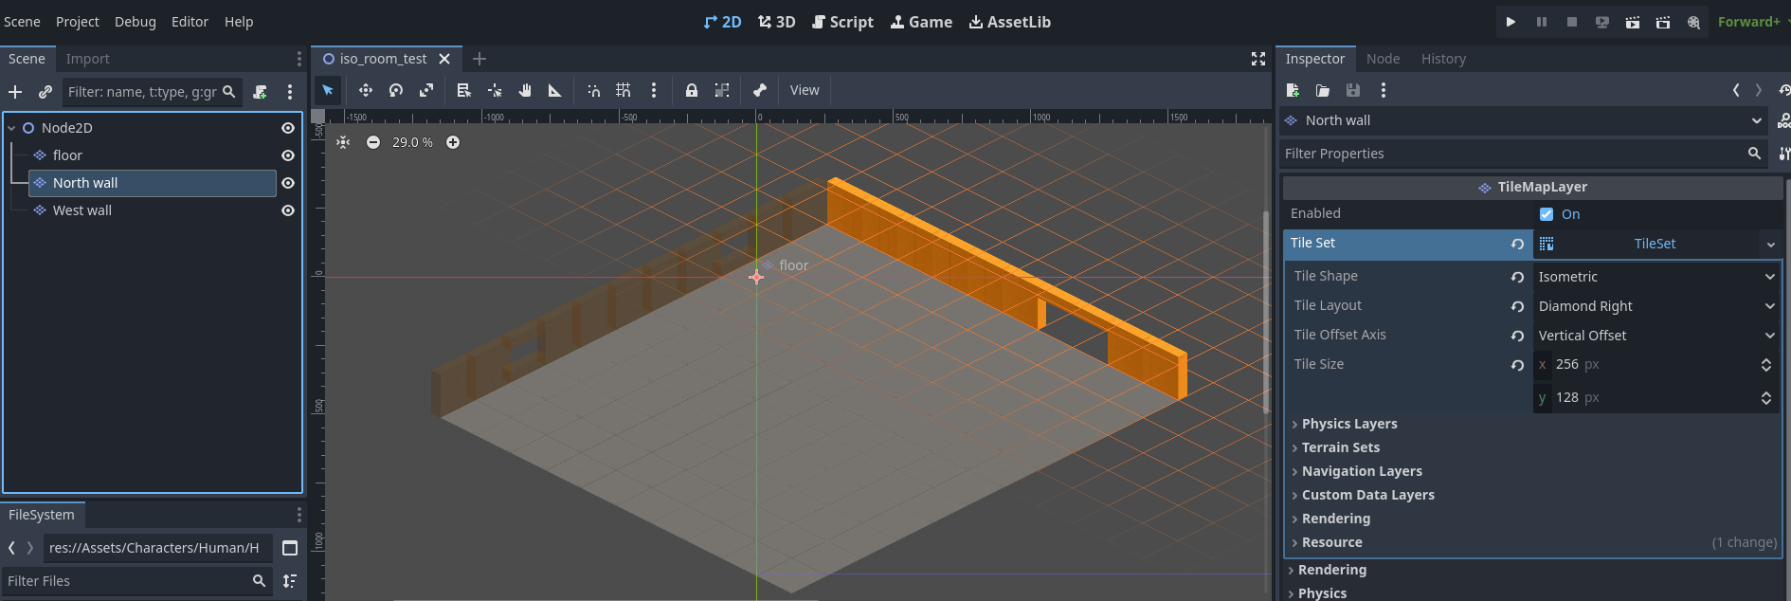Image resolution: width=1791 pixels, height=601 pixels.
Task: Open the Tile Shape Isometric dropdown
Action: pos(1655,277)
